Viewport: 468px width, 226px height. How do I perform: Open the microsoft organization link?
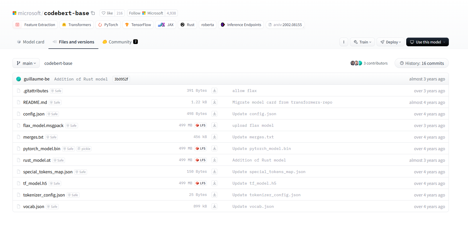point(29,13)
